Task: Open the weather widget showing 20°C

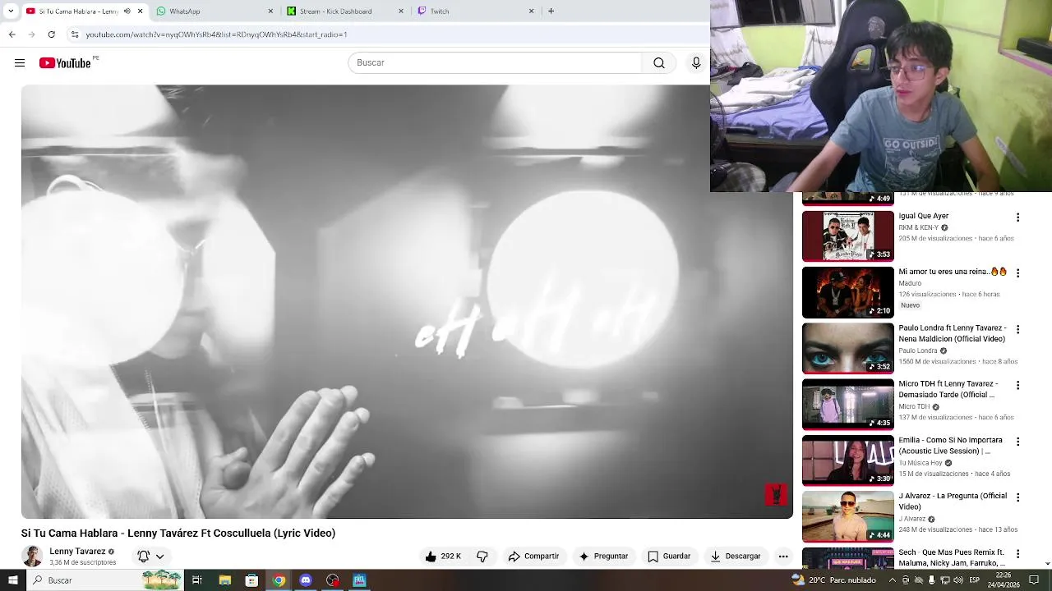Action: (x=833, y=580)
